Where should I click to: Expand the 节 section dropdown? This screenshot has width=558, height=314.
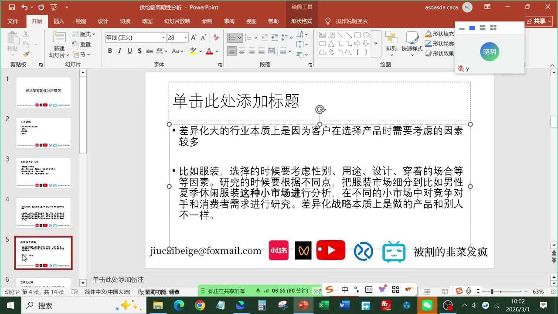point(82,55)
